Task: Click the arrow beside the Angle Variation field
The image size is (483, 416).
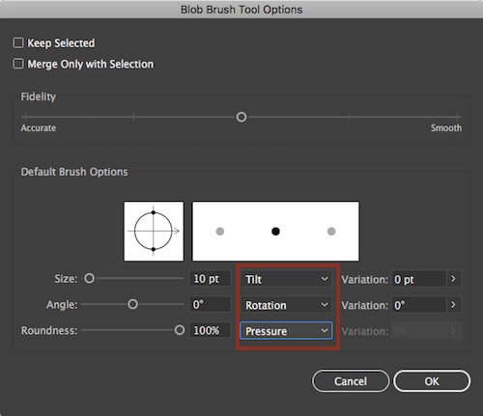Action: pos(454,304)
